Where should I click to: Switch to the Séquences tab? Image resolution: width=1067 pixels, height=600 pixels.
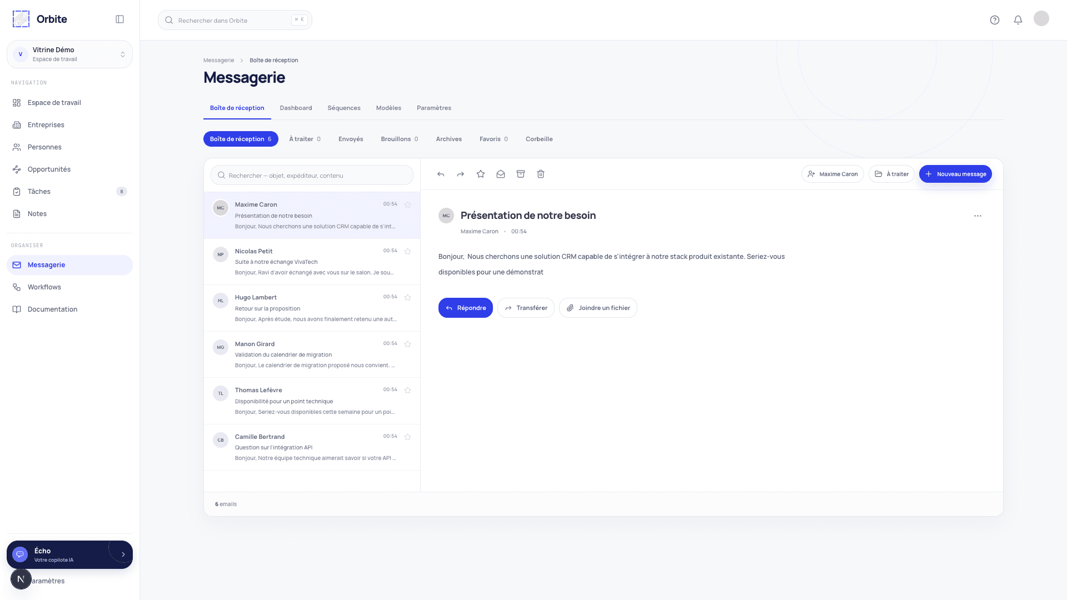pos(344,108)
